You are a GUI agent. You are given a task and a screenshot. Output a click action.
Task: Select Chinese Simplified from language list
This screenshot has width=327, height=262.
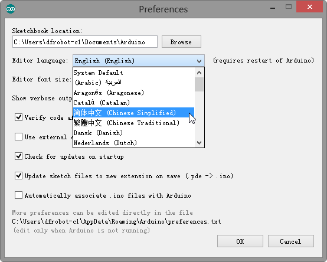(x=133, y=113)
